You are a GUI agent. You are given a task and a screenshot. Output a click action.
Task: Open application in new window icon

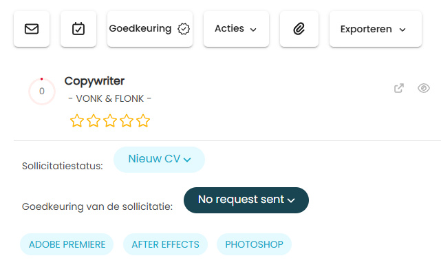click(x=399, y=88)
